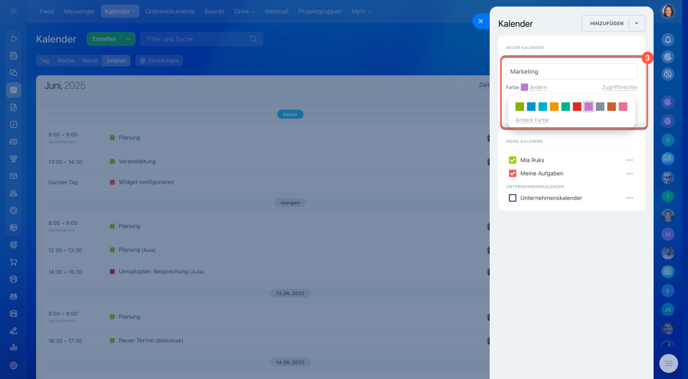Click the Filter und Suche field
This screenshot has height=379, width=688.
[x=202, y=39]
